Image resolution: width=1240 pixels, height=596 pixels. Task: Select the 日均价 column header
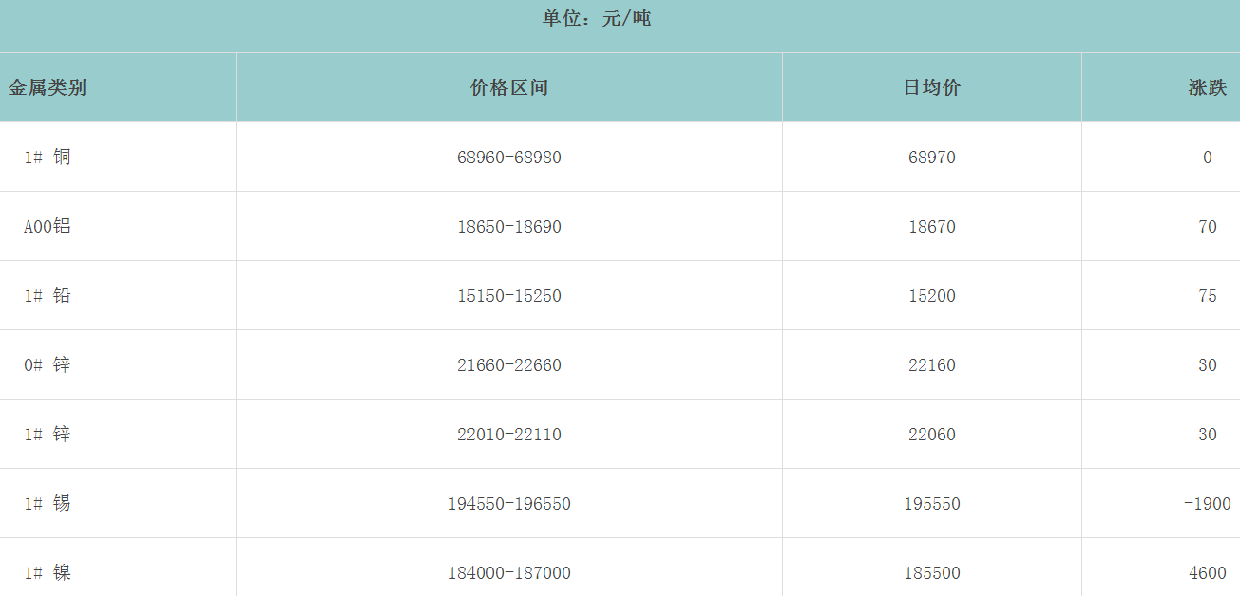(x=931, y=88)
